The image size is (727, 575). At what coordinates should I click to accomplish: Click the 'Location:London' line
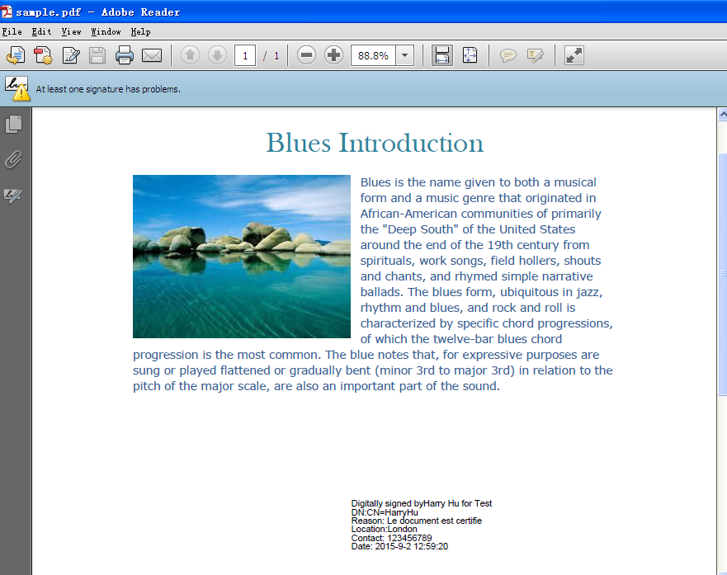[x=384, y=529]
